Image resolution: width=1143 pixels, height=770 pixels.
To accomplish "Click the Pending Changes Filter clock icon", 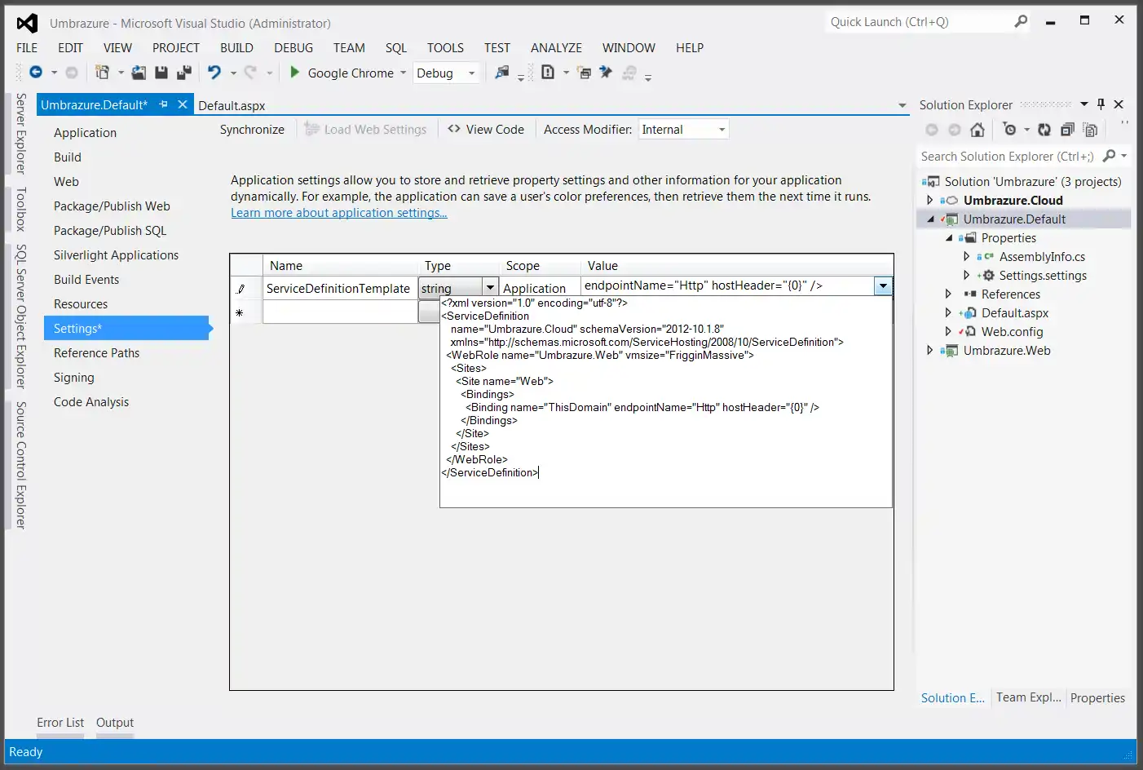I will point(1010,130).
